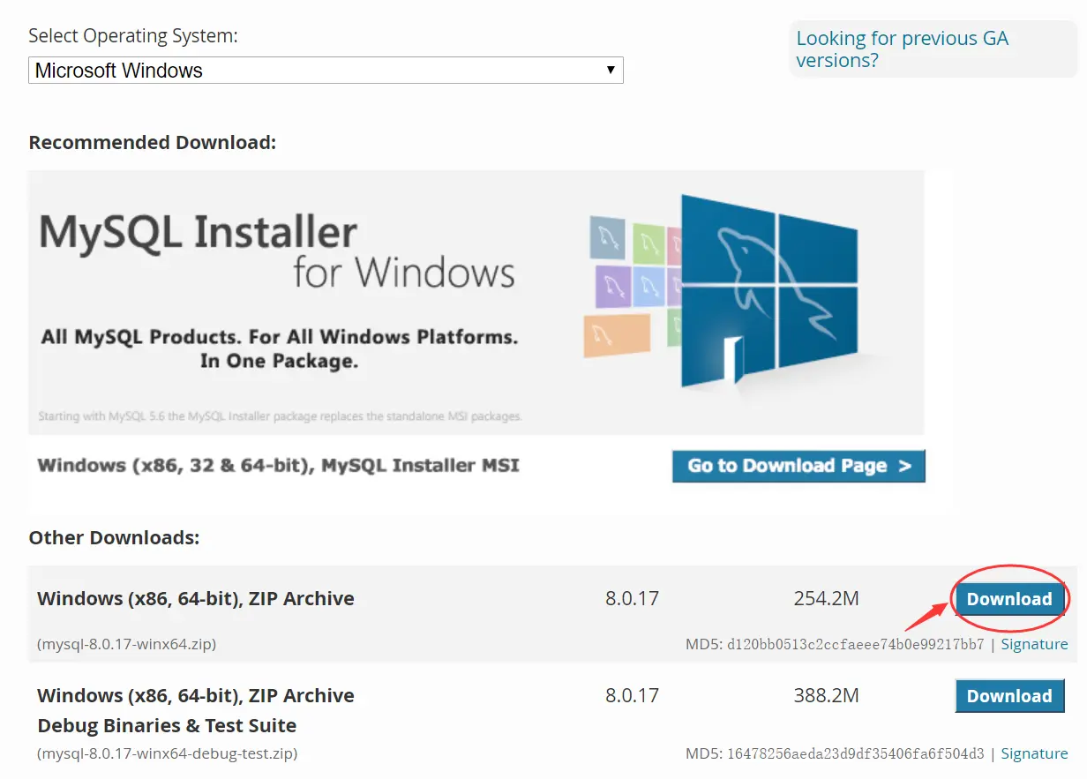
Task: Click the purple dolphin tile in banner
Action: click(x=611, y=286)
